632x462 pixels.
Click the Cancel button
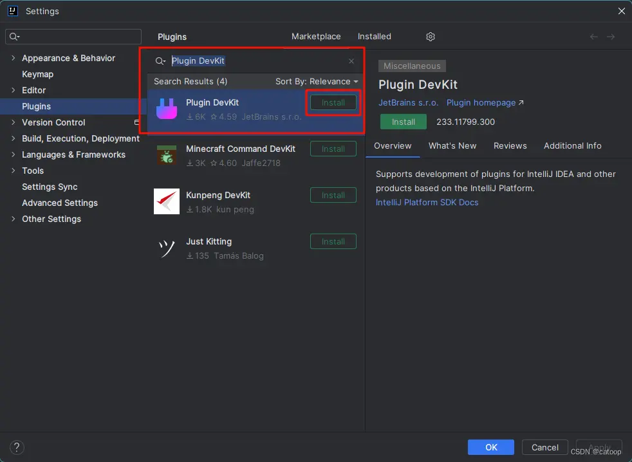tap(545, 447)
